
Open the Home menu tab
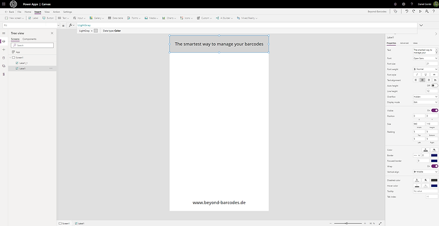(28, 12)
